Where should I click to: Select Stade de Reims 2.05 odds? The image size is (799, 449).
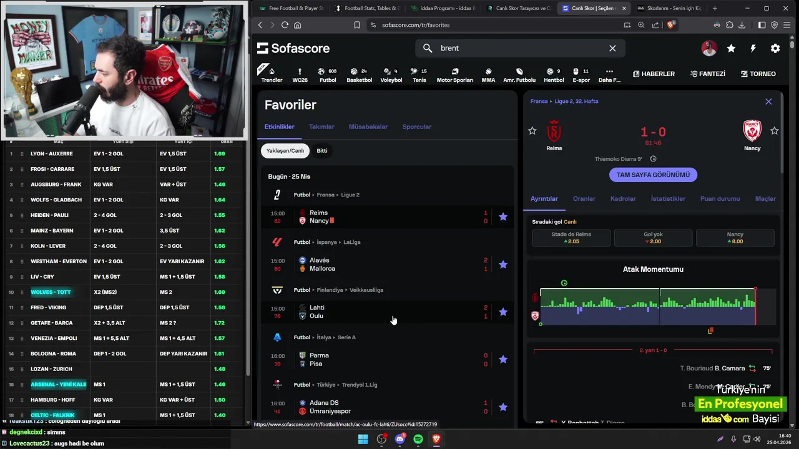(571, 238)
